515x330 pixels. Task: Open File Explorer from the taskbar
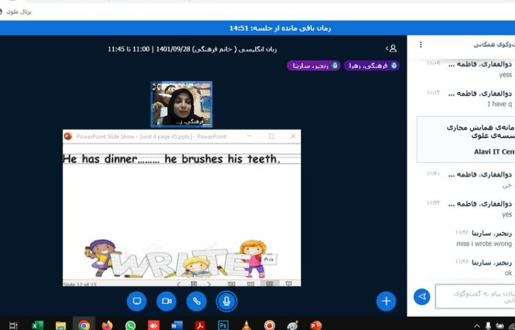(x=60, y=325)
